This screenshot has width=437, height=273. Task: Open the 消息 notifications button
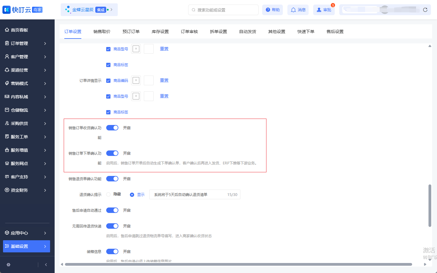point(298,10)
